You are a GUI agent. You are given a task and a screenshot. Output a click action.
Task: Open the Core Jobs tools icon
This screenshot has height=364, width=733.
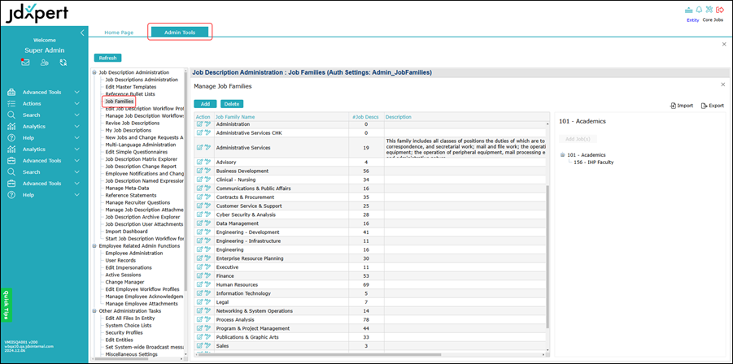click(709, 10)
